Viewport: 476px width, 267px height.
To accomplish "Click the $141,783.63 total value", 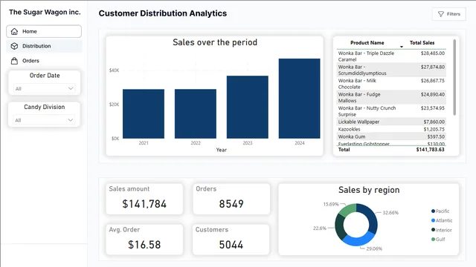I will pos(430,150).
